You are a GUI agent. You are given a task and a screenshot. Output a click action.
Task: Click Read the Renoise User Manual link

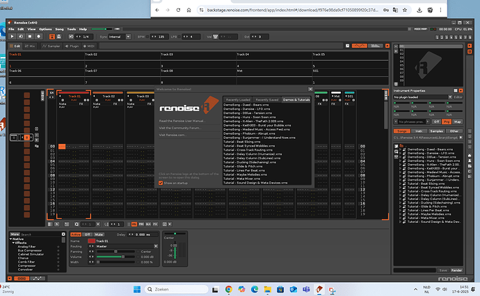(x=182, y=121)
